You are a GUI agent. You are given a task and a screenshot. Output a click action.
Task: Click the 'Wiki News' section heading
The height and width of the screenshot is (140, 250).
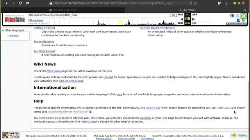click(45, 64)
